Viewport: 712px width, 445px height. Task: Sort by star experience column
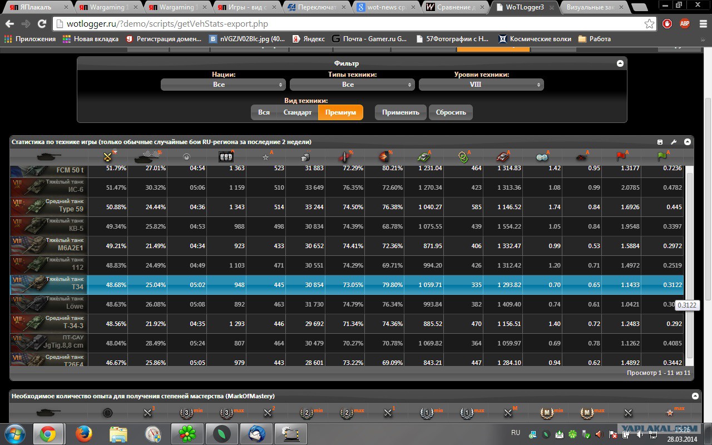[x=266, y=157]
